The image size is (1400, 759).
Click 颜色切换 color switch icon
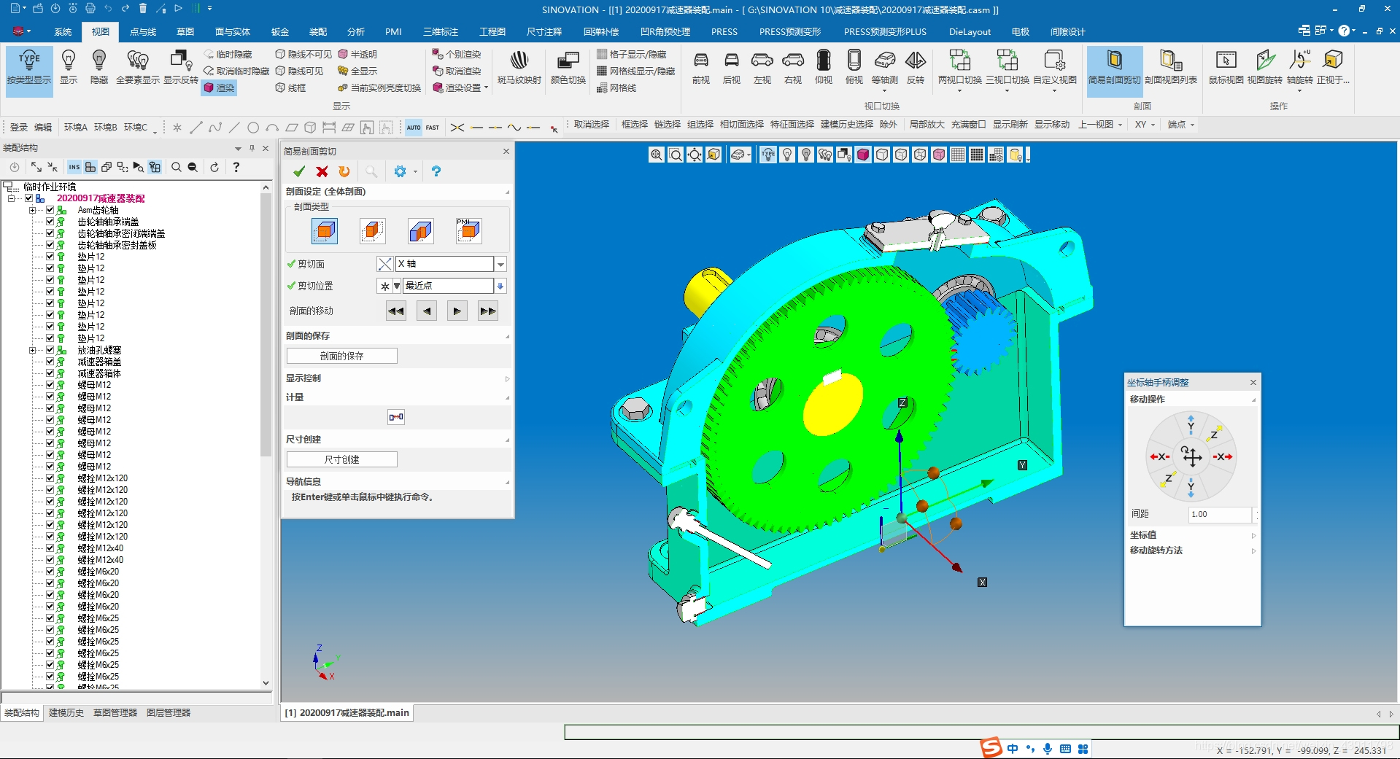(568, 60)
